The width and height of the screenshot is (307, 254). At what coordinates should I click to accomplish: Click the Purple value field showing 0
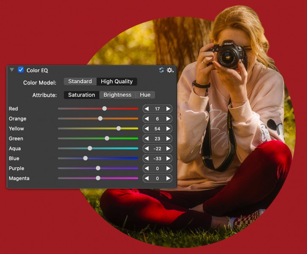pos(157,168)
